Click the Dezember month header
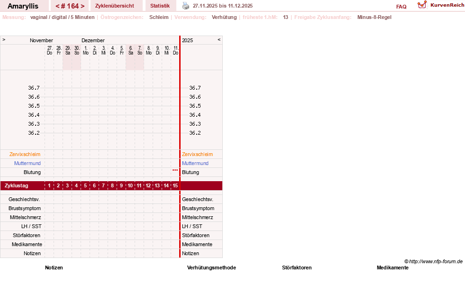The height and width of the screenshot is (286, 465). pos(93,40)
